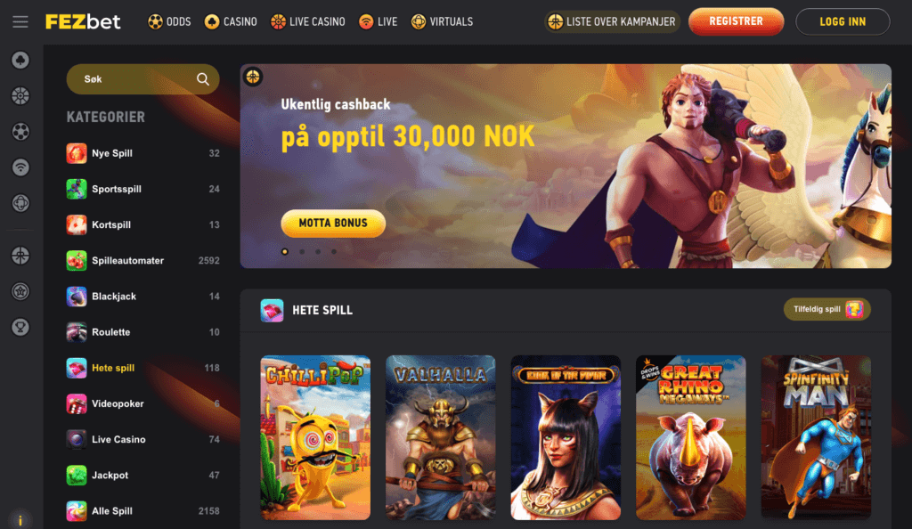The height and width of the screenshot is (529, 912).
Task: Click the trophy icon in sidebar
Action: (x=20, y=327)
